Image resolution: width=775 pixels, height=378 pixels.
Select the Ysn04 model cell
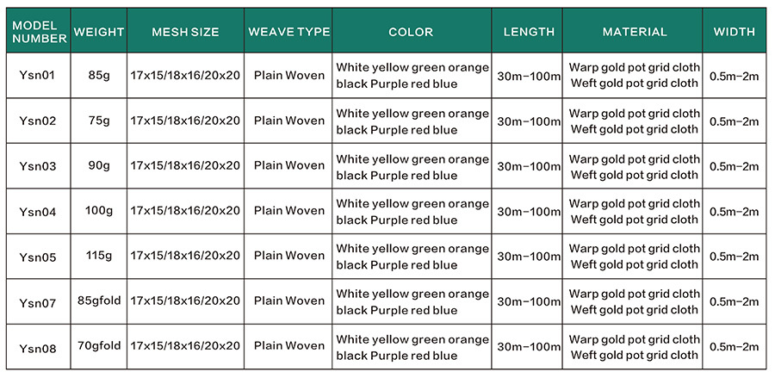pos(38,212)
